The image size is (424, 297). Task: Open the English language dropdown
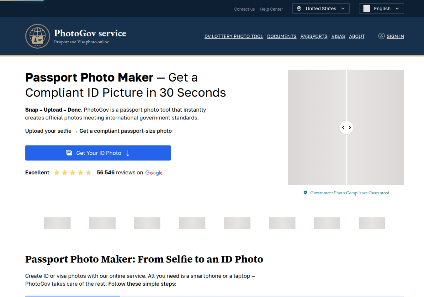click(x=381, y=8)
